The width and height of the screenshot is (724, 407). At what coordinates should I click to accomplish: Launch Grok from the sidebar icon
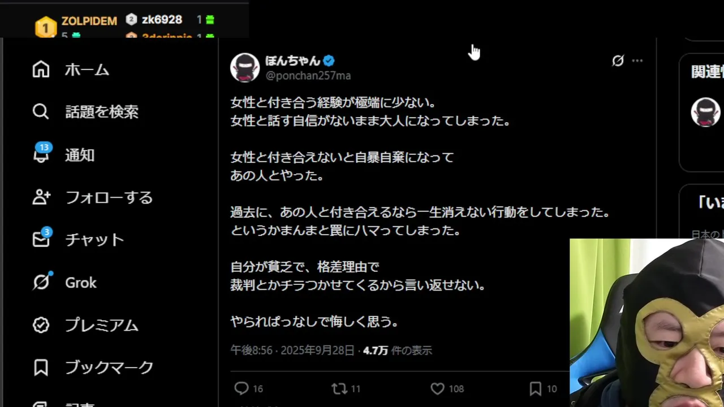(41, 282)
